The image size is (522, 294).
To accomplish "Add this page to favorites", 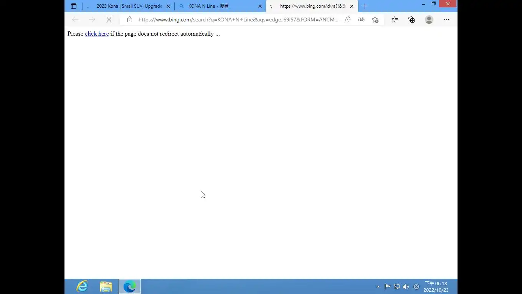I will click(x=375, y=20).
